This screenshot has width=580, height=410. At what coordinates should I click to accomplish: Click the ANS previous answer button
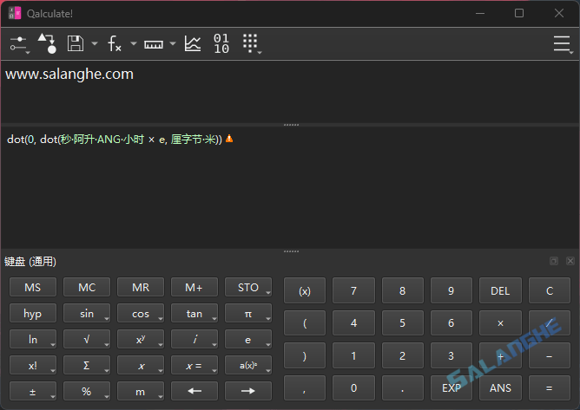[500, 387]
